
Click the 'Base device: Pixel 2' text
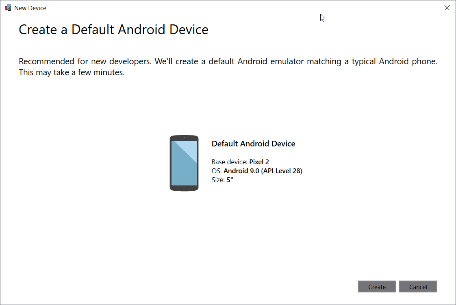[240, 162]
